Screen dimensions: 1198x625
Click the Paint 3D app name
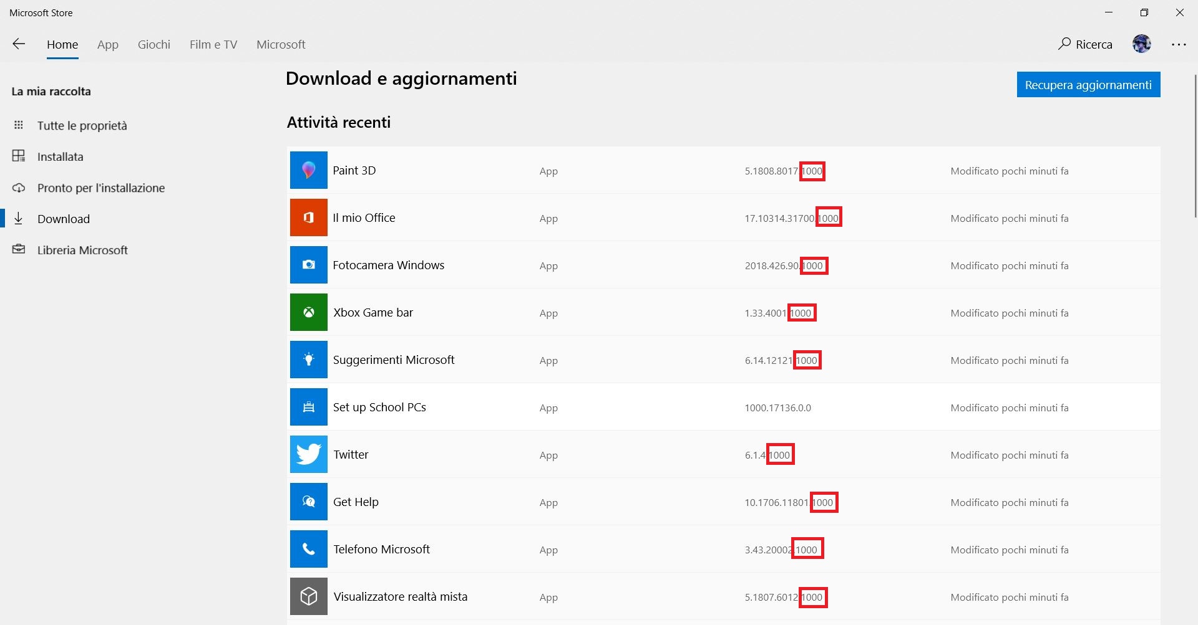point(354,170)
